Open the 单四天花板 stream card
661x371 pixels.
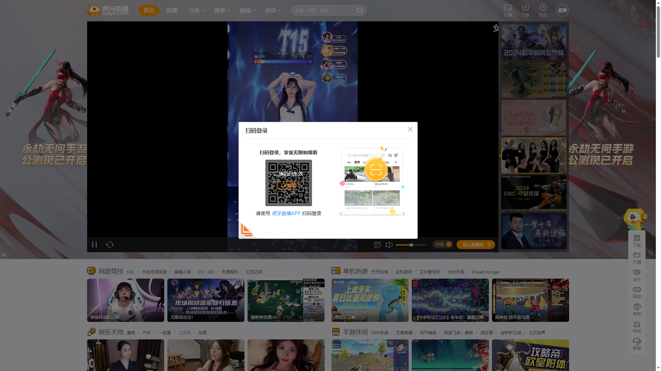coord(370,300)
